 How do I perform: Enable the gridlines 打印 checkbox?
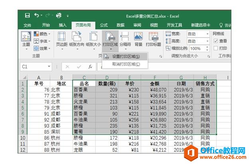(216, 48)
